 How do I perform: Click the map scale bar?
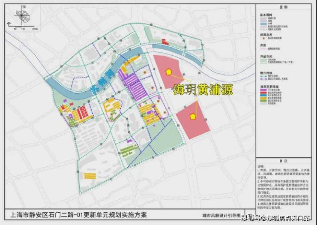(x=22, y=26)
